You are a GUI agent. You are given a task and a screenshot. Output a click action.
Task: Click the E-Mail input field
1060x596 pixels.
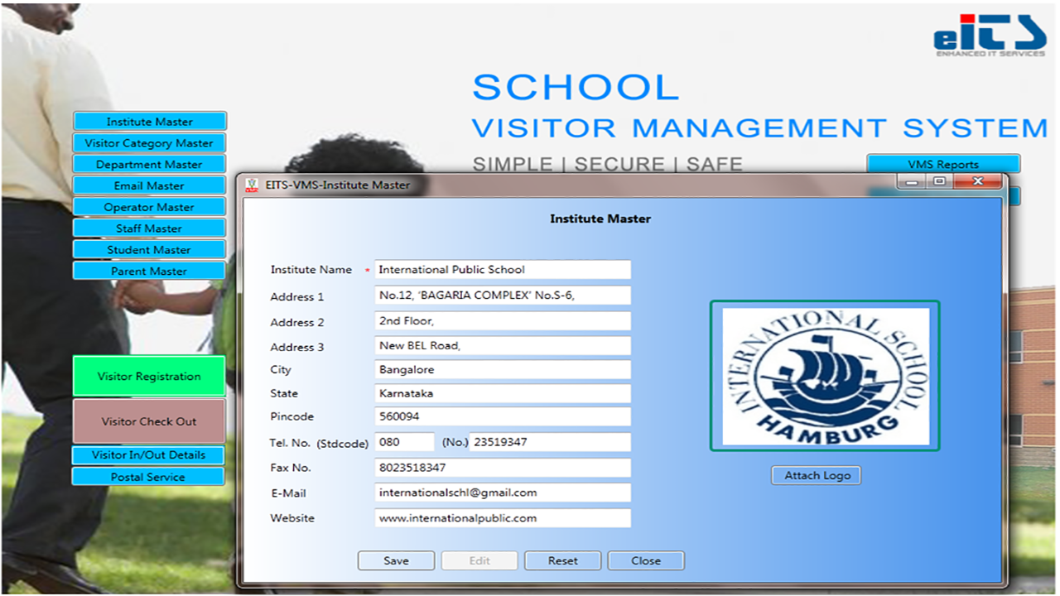click(x=503, y=493)
